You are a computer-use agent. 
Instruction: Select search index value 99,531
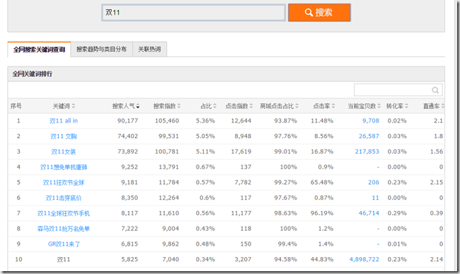(x=169, y=137)
